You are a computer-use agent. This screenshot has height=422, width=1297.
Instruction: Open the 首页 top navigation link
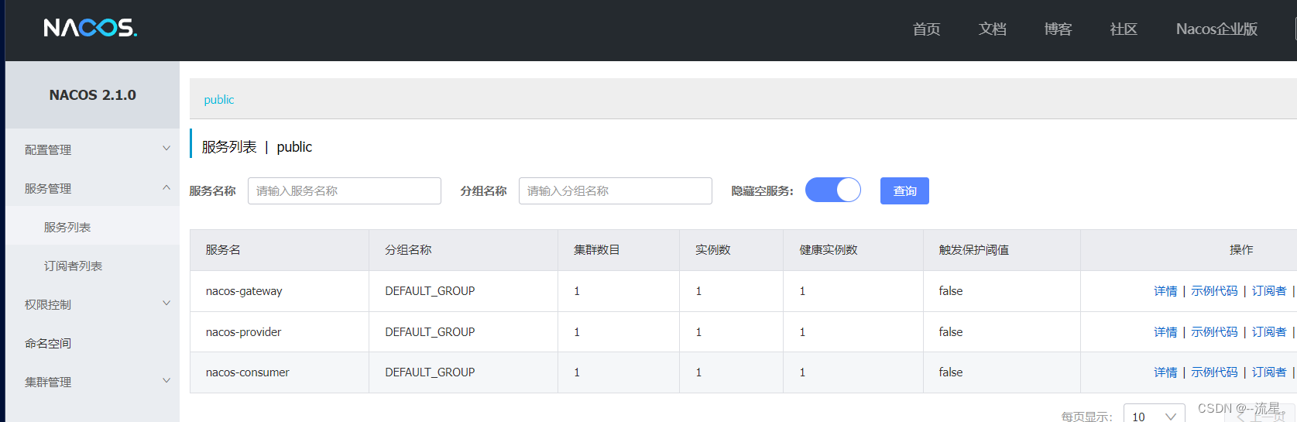click(926, 29)
